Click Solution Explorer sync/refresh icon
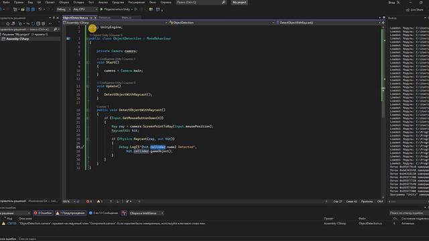This screenshot has height=241, width=429. (x=33, y=24)
